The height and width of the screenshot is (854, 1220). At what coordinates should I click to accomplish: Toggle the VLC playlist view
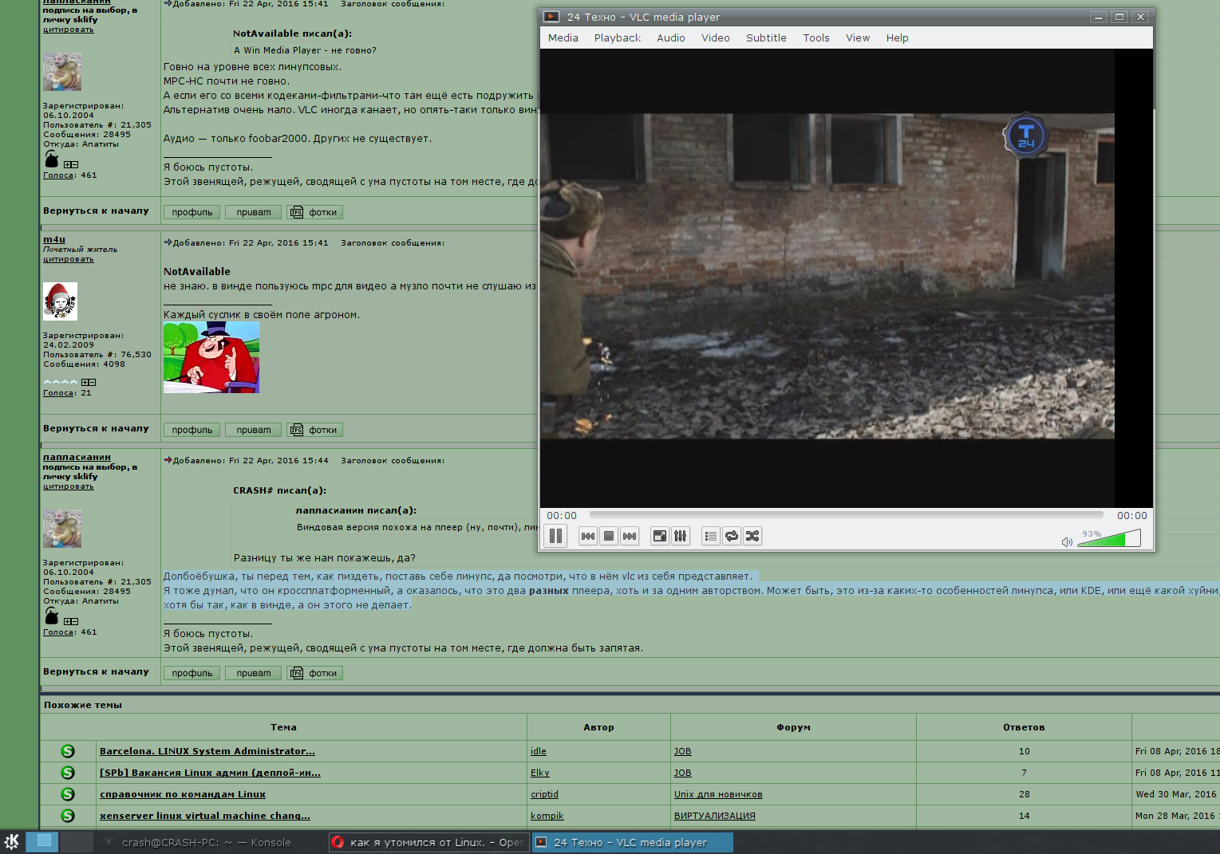tap(710, 536)
